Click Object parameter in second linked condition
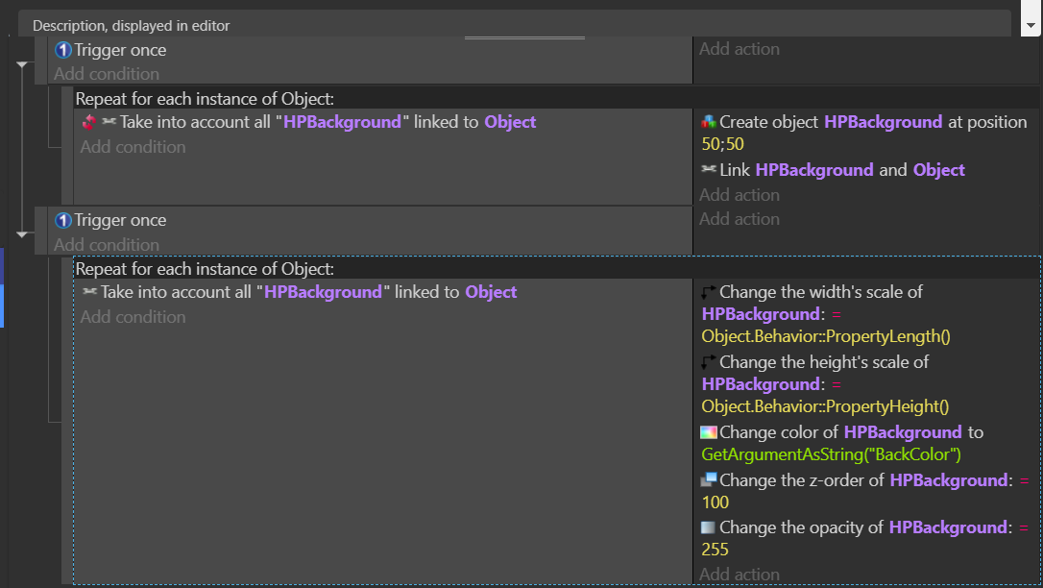The height and width of the screenshot is (588, 1043). 491,292
